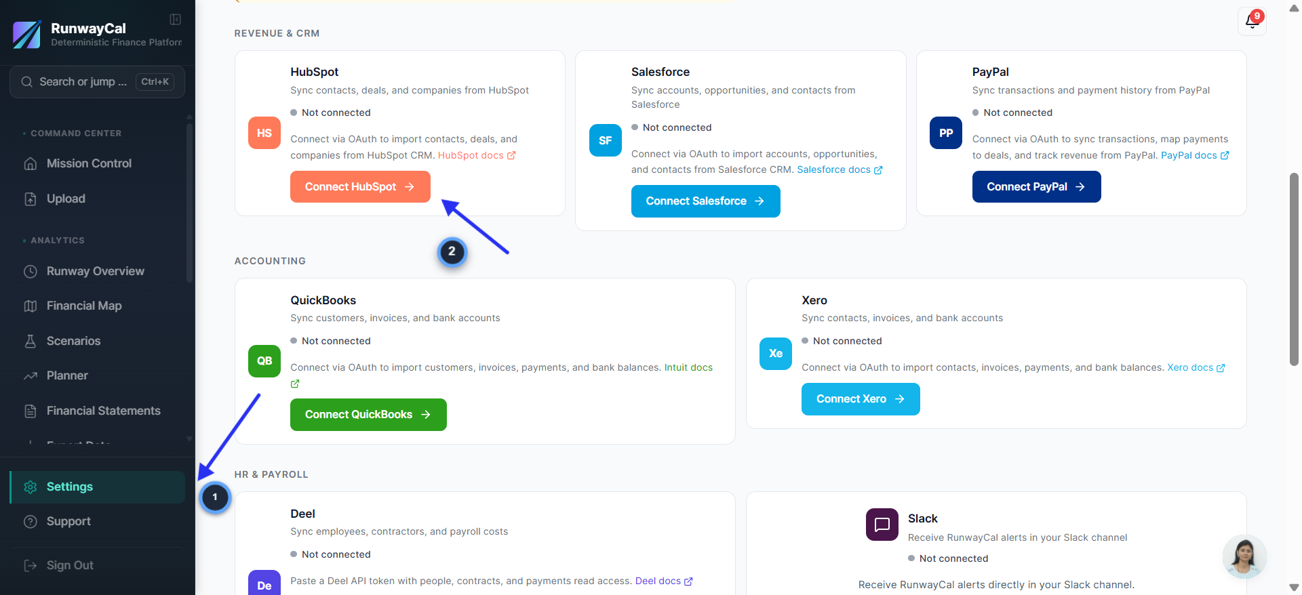Click the Financial Map icon
1302x595 pixels.
(31, 306)
